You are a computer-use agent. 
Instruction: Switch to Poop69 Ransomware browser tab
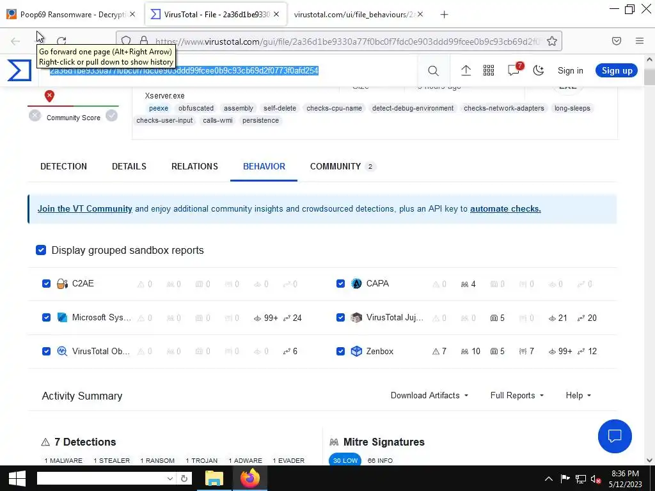(72, 15)
